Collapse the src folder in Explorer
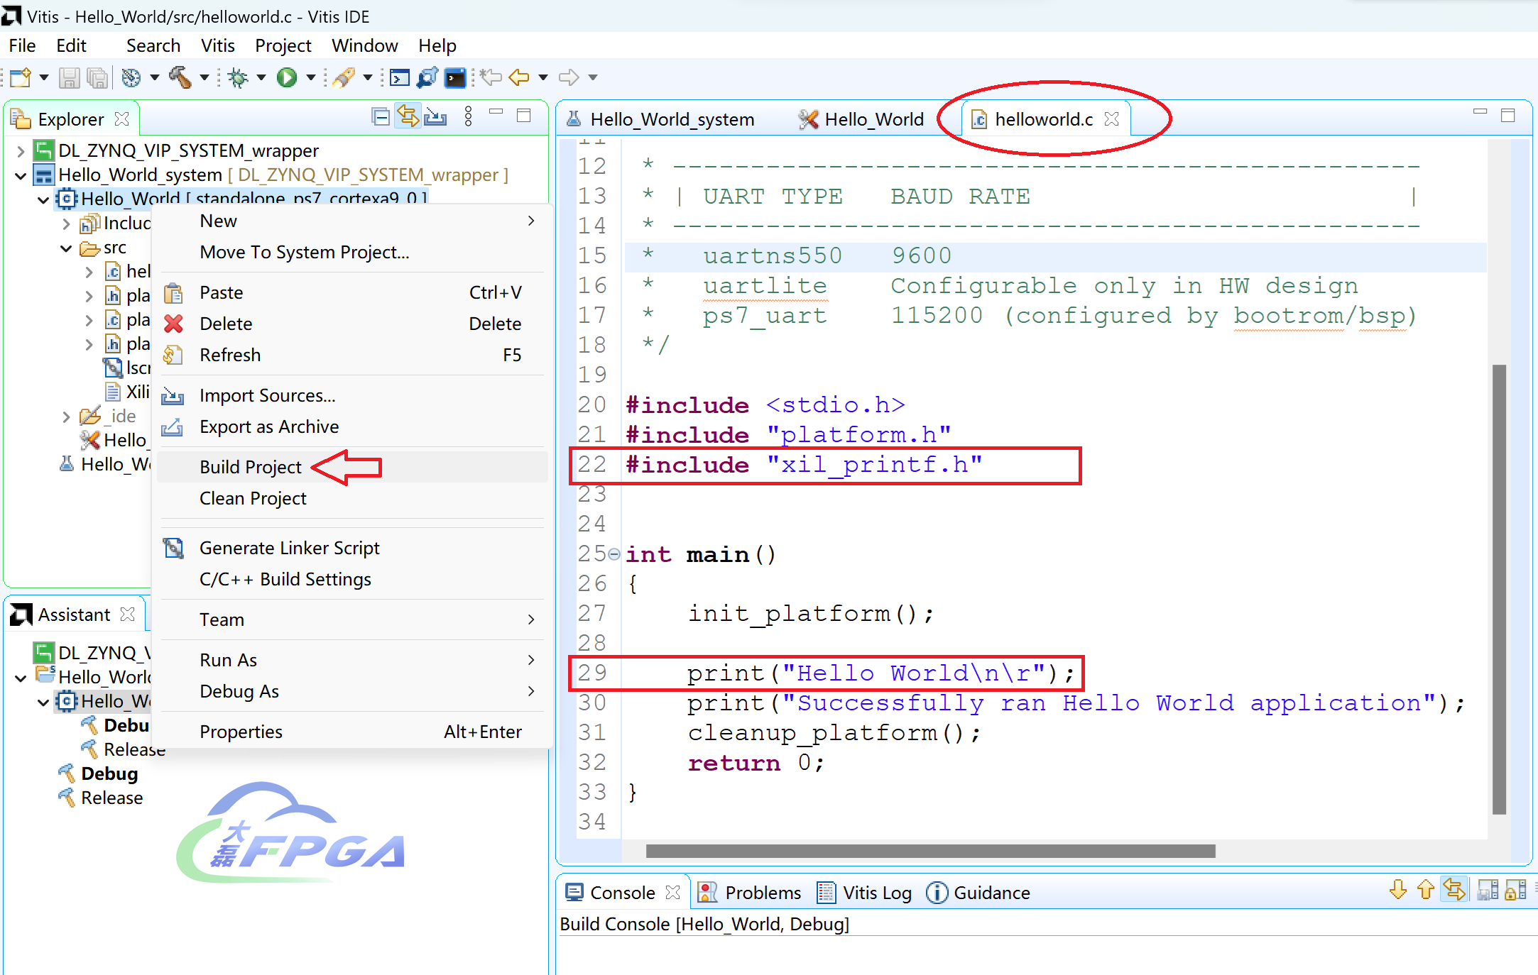Image resolution: width=1538 pixels, height=975 pixels. (x=66, y=248)
